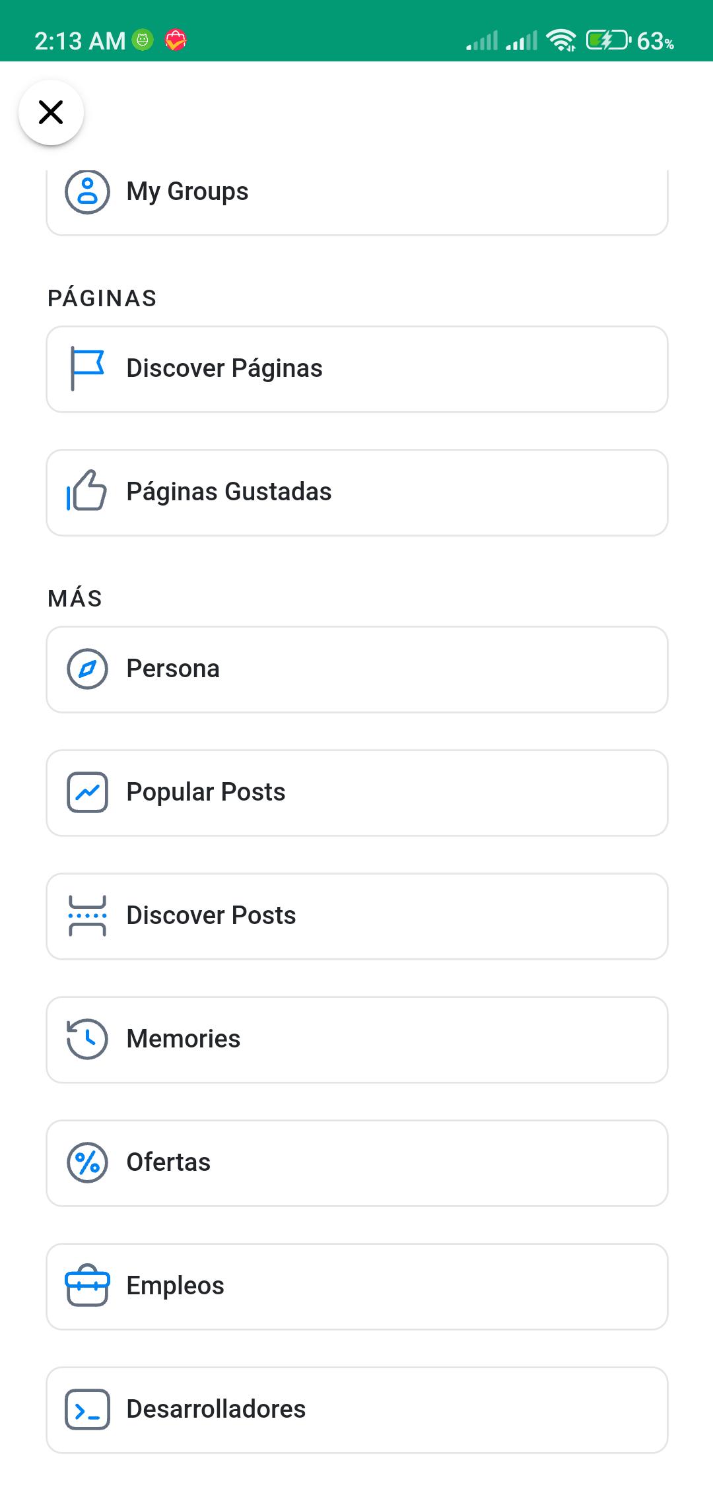
Task: View Ofertas offers section
Action: point(357,1163)
